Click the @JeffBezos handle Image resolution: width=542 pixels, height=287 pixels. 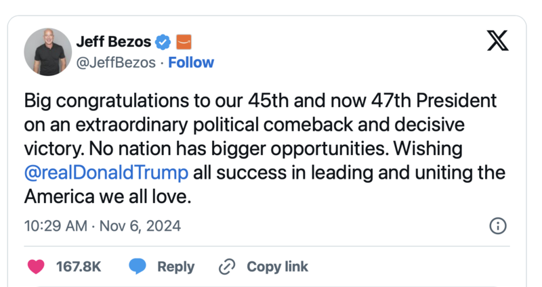[117, 62]
